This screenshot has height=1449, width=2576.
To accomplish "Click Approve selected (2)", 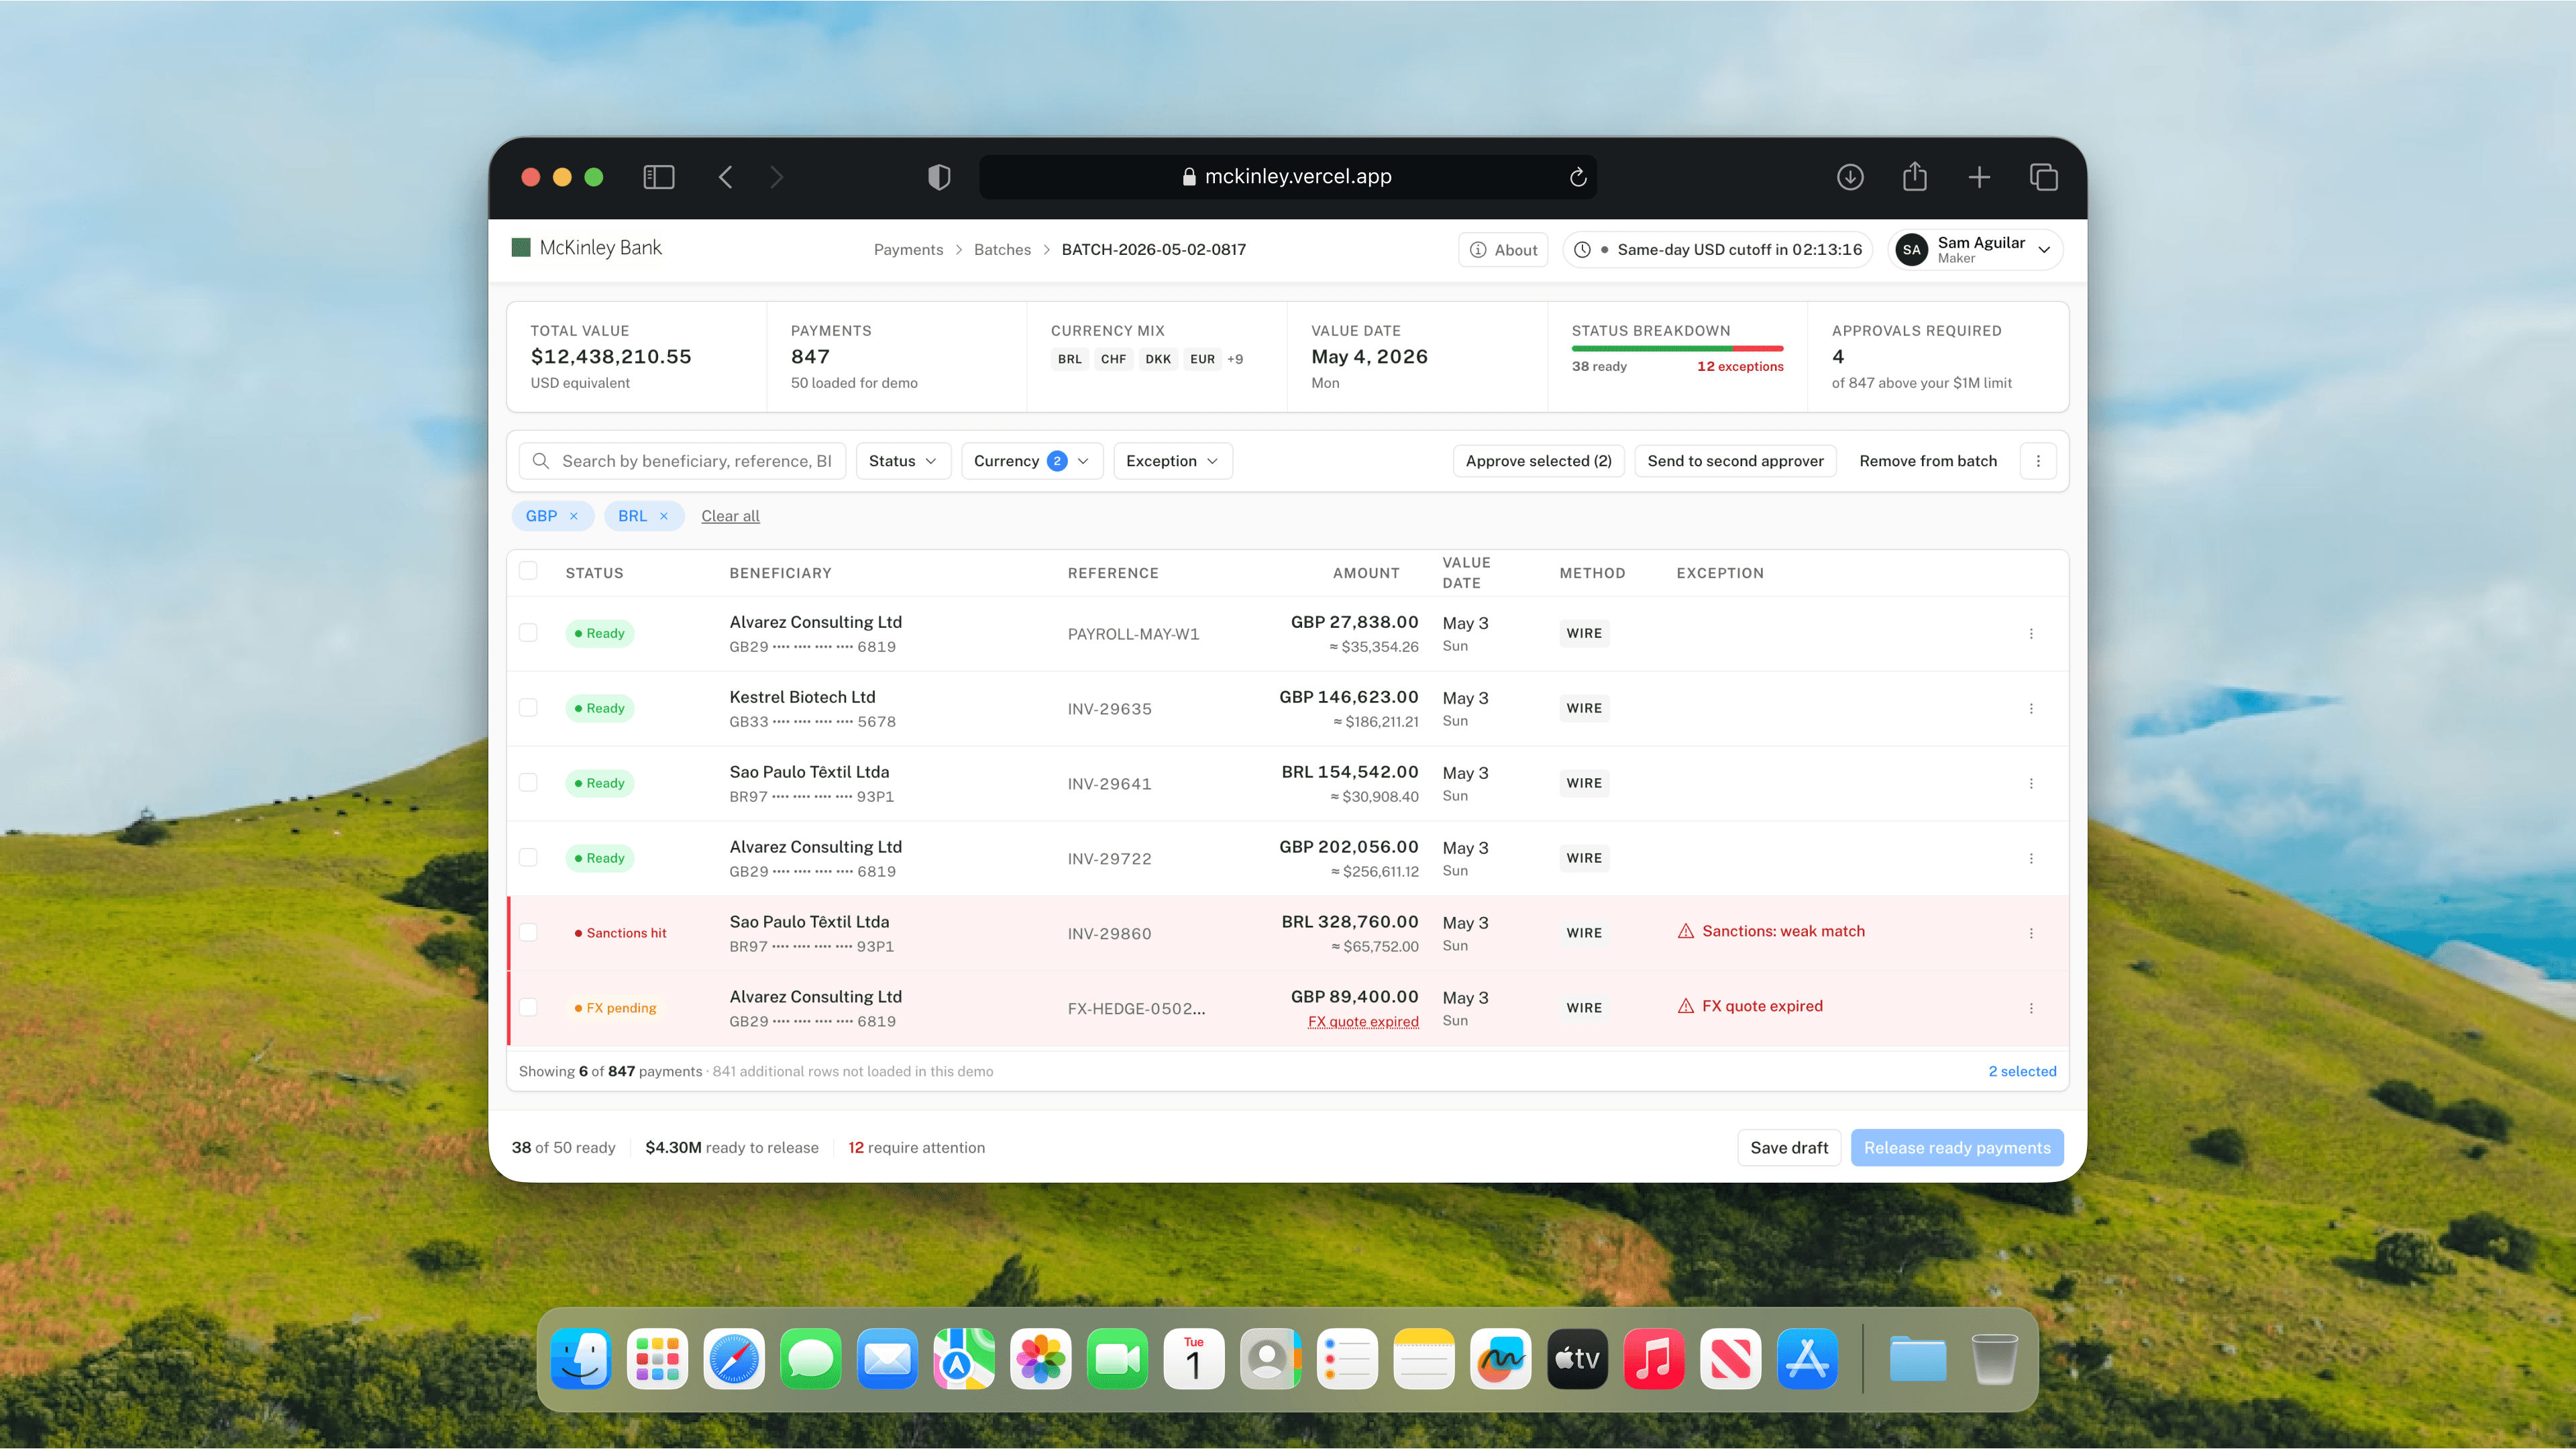I will click(x=1538, y=461).
